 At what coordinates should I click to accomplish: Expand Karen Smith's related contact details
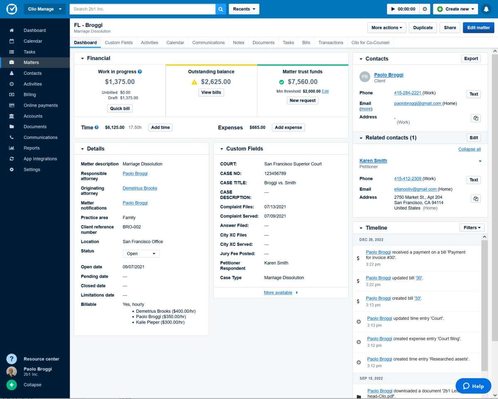click(x=480, y=161)
